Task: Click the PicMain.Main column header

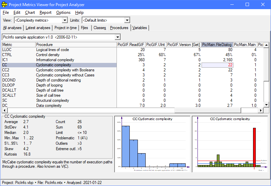Action: tap(245, 45)
